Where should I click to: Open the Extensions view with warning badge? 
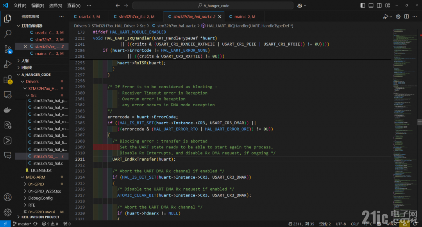click(x=7, y=80)
